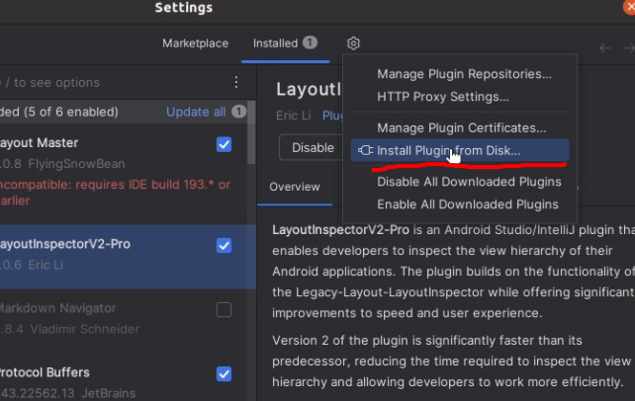Select the Layout Master plugin row
The image size is (635, 401).
(x=124, y=173)
